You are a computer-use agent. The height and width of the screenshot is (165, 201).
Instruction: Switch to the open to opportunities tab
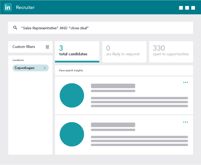coord(171,52)
